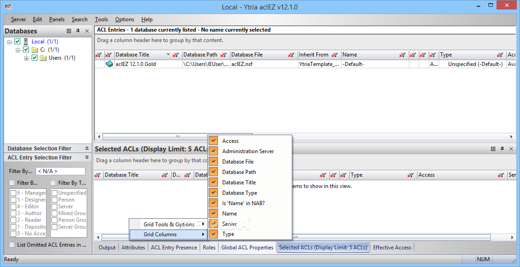Click filter icon in lower Type header
Screen dimensions: 520x267
(411, 175)
